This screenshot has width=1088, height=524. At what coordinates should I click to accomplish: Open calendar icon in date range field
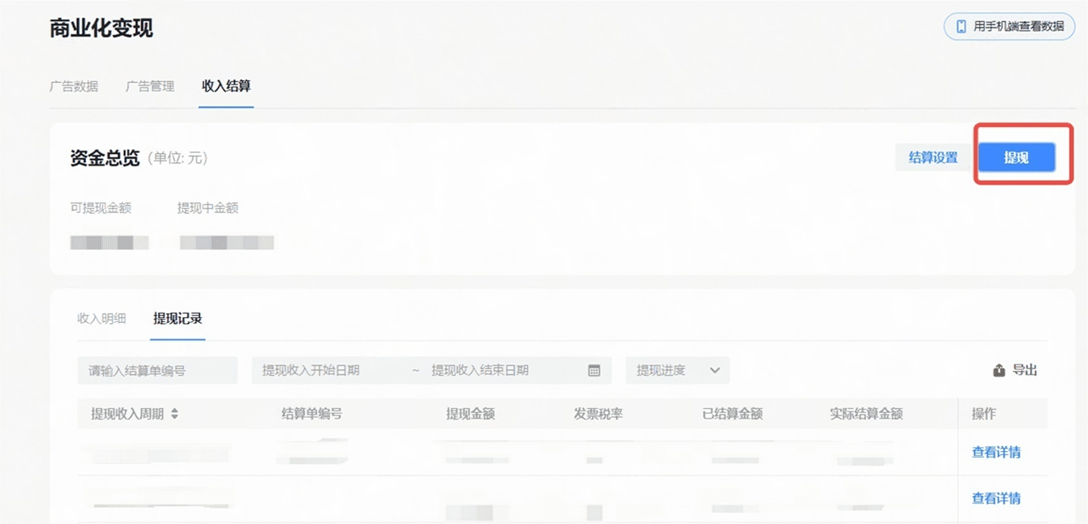point(594,371)
